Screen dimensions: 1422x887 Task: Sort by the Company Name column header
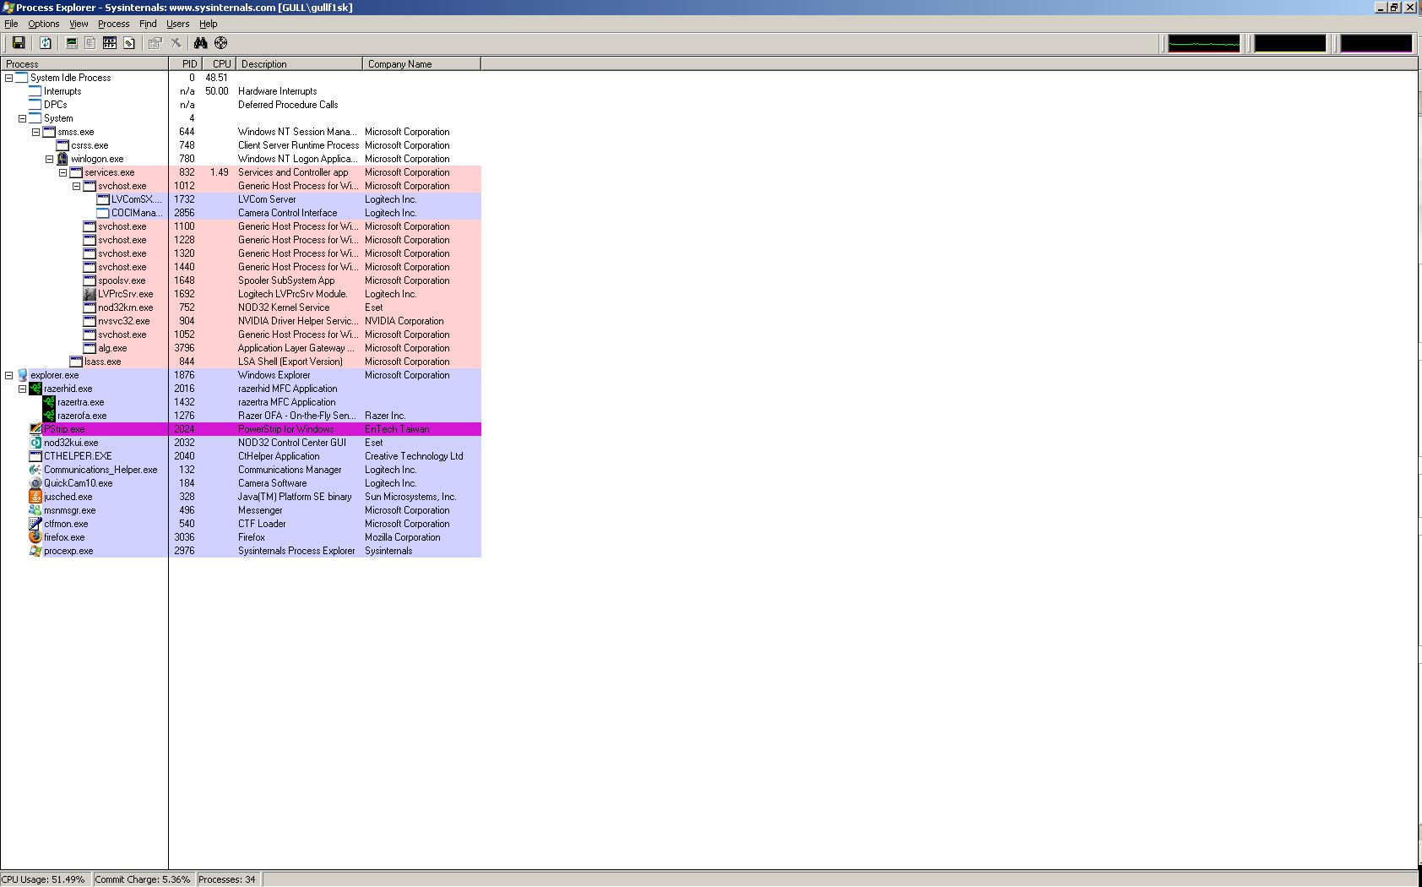point(422,64)
